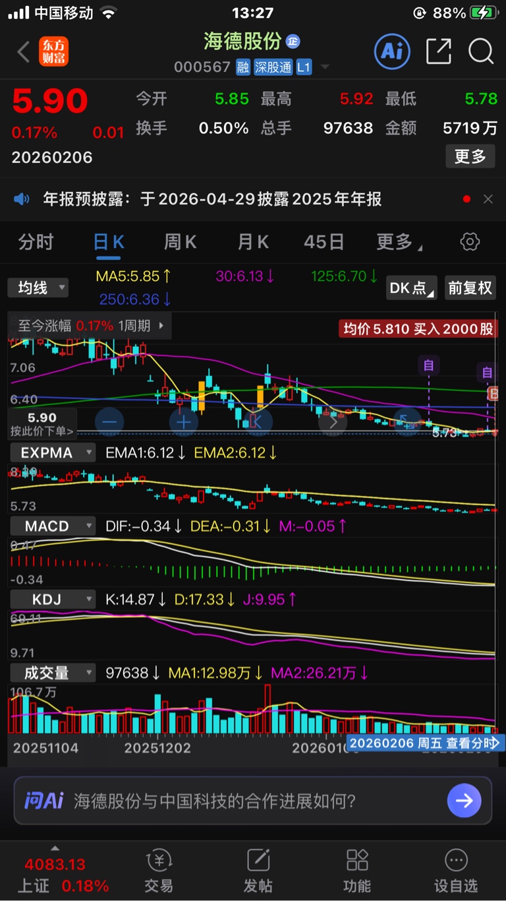Image resolution: width=506 pixels, height=901 pixels.
Task: Expand the stock switcher arrow beside L1
Action: 324,67
